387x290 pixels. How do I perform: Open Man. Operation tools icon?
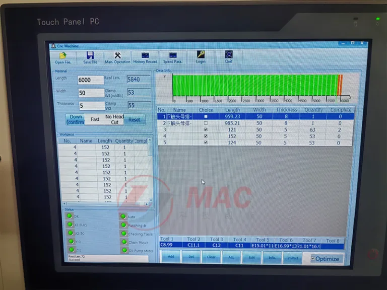(x=117, y=55)
